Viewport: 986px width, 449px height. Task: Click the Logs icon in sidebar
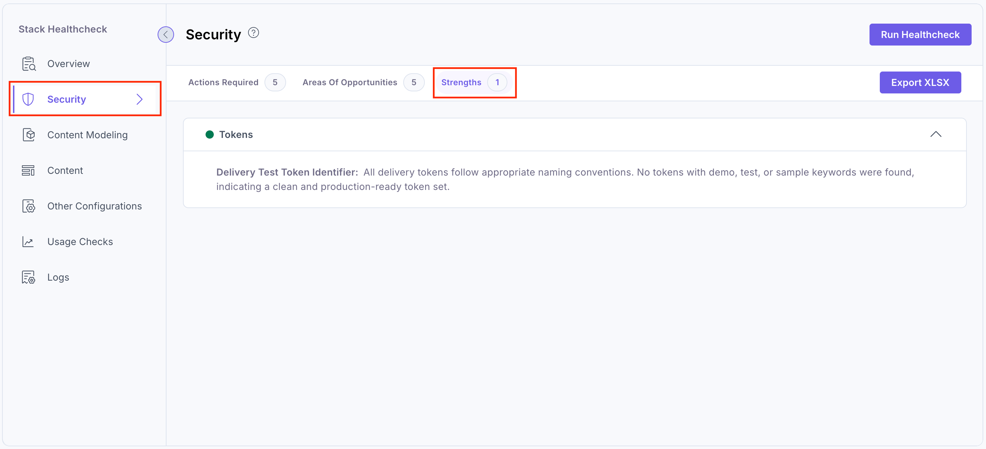tap(28, 277)
